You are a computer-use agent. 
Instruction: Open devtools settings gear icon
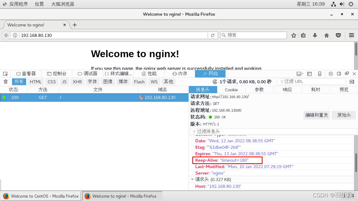click(x=331, y=74)
